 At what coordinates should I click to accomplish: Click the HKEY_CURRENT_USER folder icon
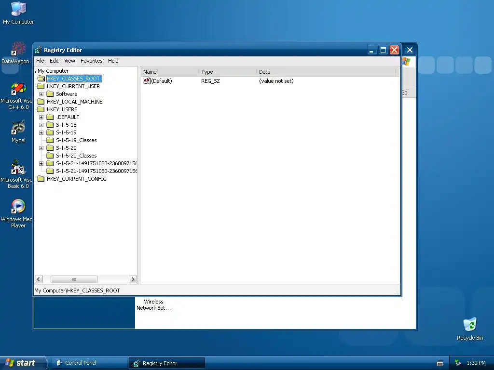41,86
